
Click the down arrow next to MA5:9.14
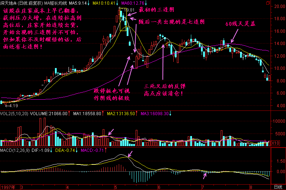[88, 3]
